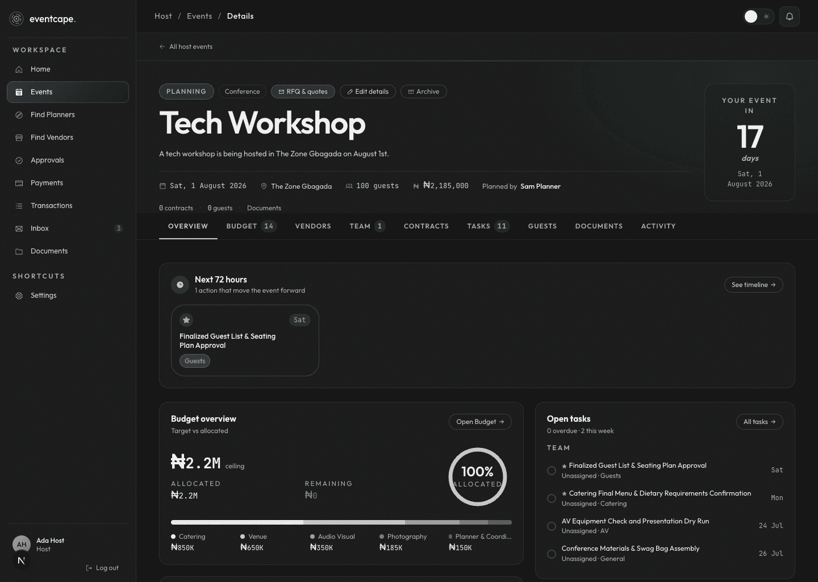
Task: Click the Conference category chip
Action: pos(243,92)
